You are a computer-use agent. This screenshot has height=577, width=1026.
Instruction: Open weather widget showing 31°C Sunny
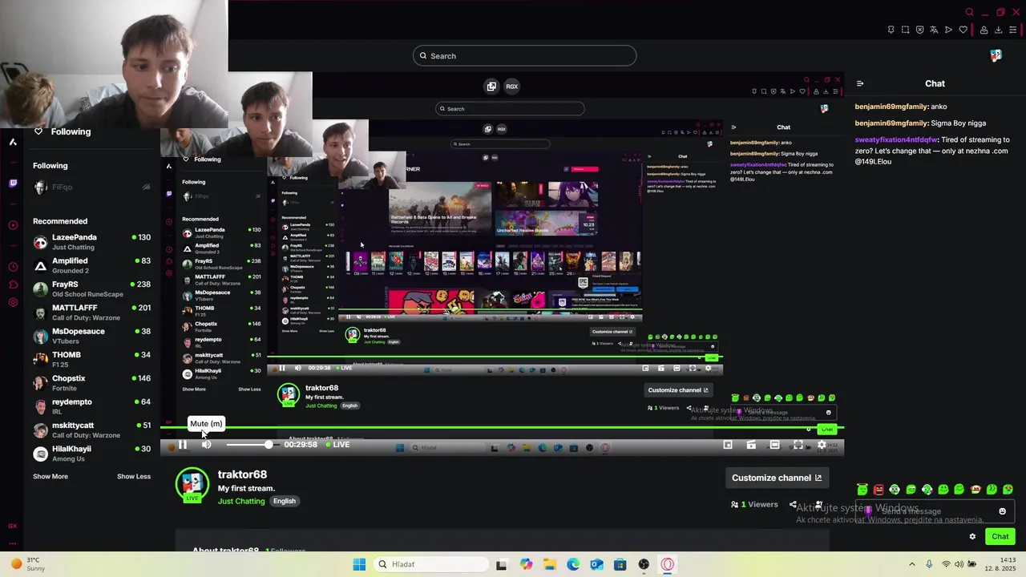click(28, 564)
